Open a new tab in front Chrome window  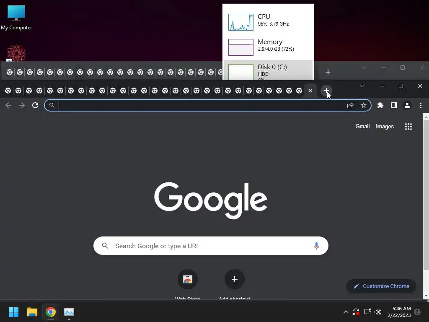tap(326, 91)
